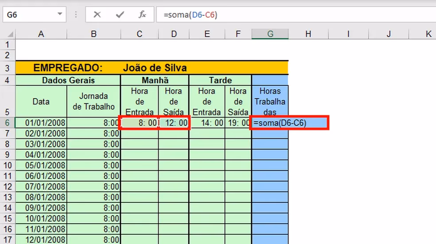The height and width of the screenshot is (244, 436).
Task: Expand the Name Box dropdown arrow
Action: (x=60, y=14)
